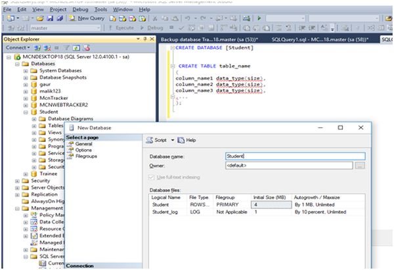Viewport: 394px width, 270px height.
Task: Select the Options page in New Database
Action: click(x=84, y=150)
